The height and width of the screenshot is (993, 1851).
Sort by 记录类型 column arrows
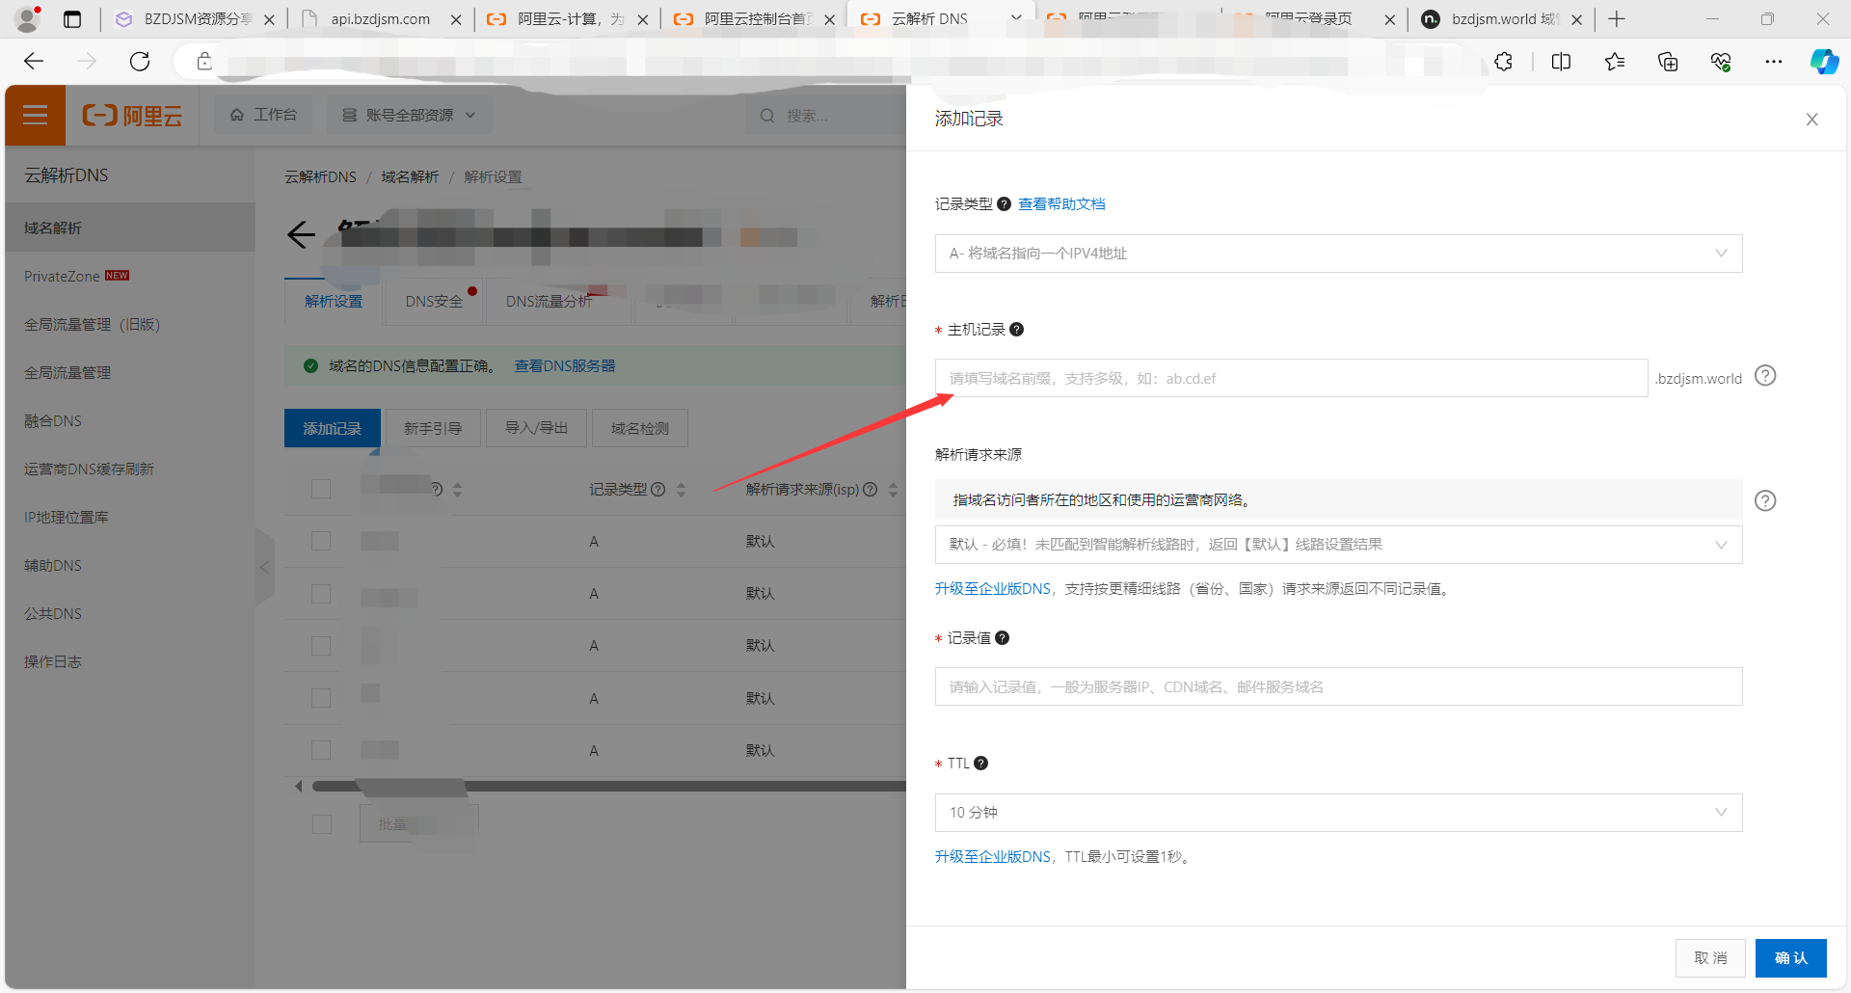pos(681,490)
